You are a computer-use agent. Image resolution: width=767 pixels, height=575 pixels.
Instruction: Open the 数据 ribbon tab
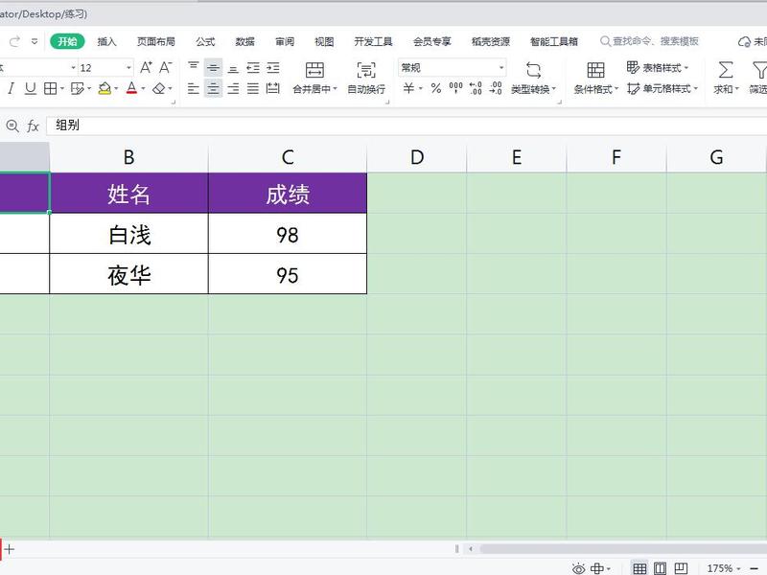[x=245, y=41]
